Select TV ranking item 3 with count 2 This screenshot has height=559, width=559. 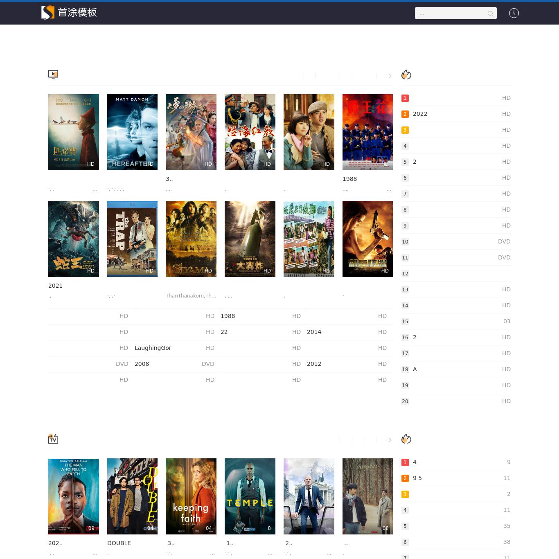456,494
